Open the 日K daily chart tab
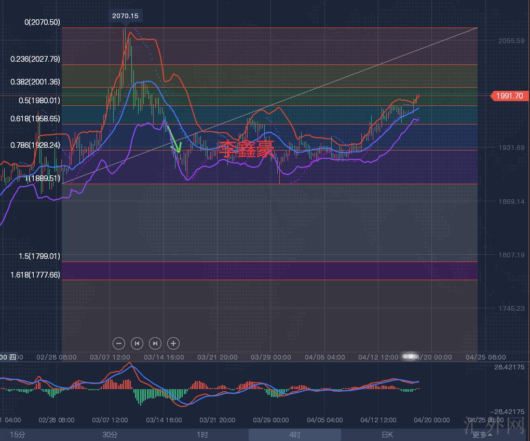Image resolution: width=530 pixels, height=441 pixels. pos(387,435)
